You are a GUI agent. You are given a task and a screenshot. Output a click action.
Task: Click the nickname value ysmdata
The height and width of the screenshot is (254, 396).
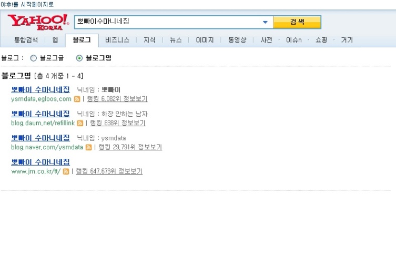click(114, 138)
